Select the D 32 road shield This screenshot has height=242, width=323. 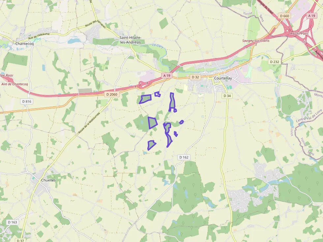[x=195, y=77]
